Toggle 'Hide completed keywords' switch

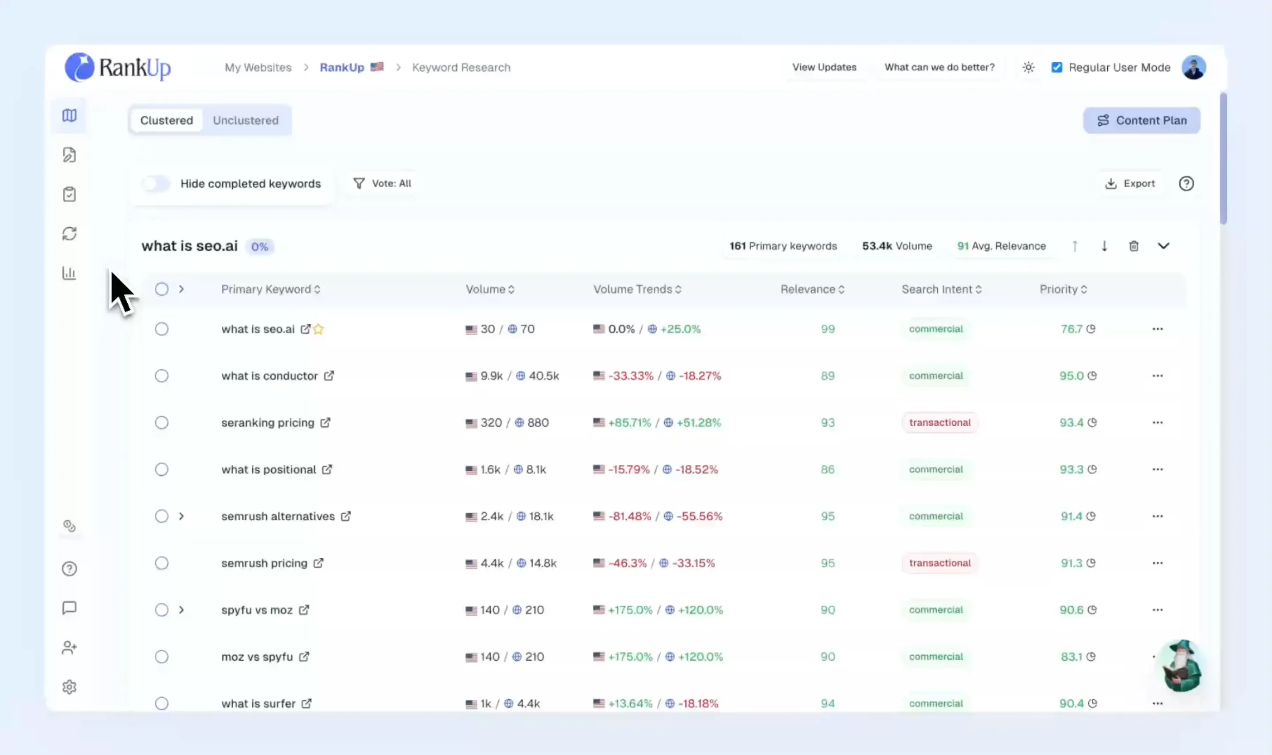(156, 184)
